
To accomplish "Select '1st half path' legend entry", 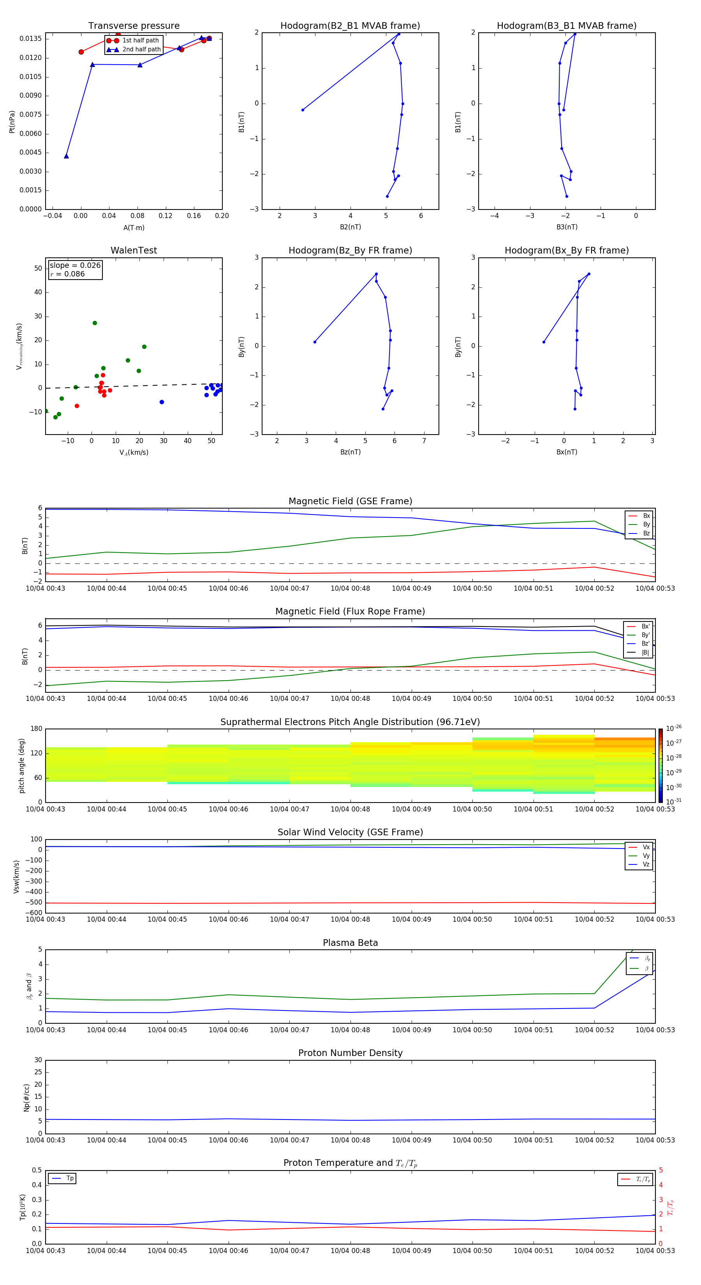I will (133, 40).
